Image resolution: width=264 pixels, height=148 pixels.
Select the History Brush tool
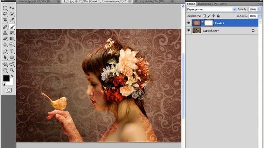(12, 33)
